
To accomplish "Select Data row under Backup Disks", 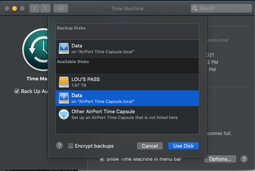I will (x=127, y=48).
